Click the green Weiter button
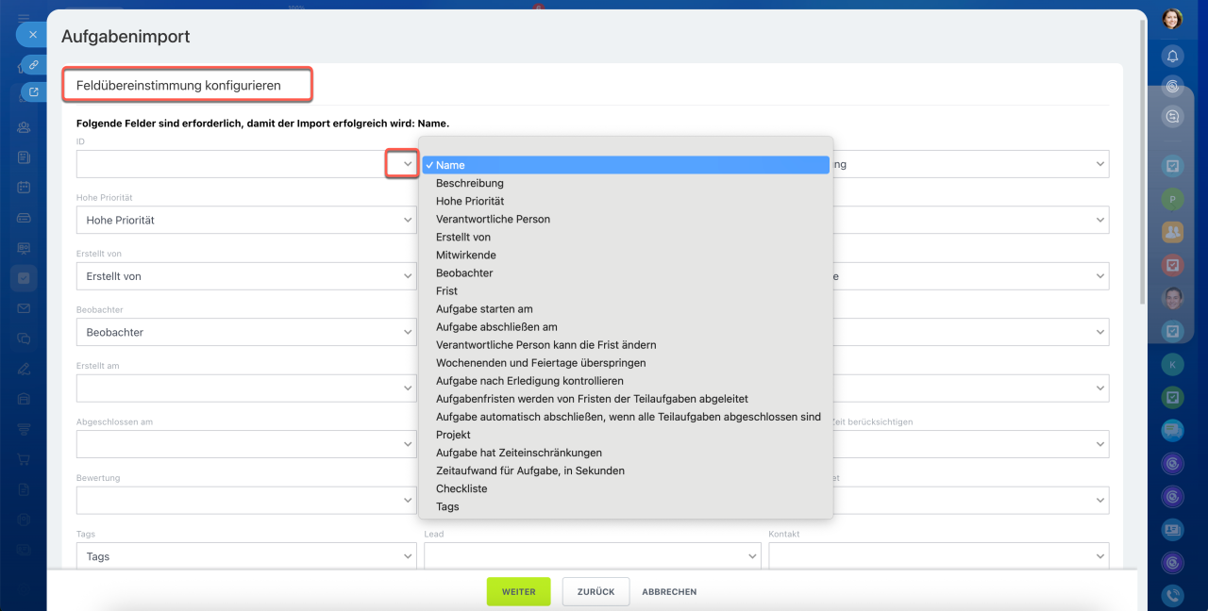1208x611 pixels. 518,591
